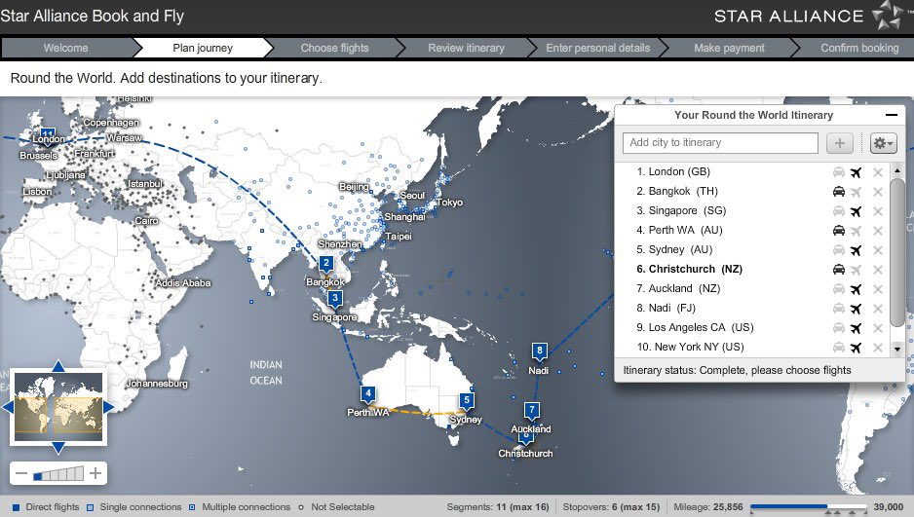Image resolution: width=914 pixels, height=517 pixels.
Task: Go to Enter personal details step
Action: 597,48
